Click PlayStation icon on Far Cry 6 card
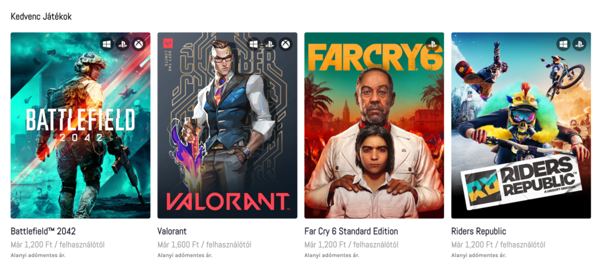This screenshot has height=277, width=606. point(432,44)
